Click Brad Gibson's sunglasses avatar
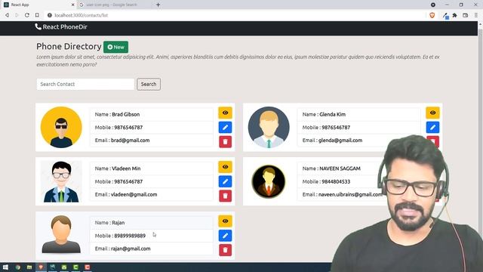The width and height of the screenshot is (483, 272). [61, 128]
